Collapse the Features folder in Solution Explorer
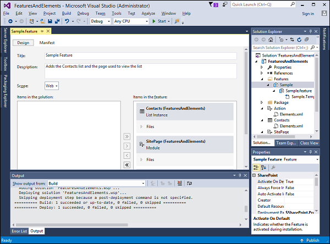Image resolution: width=330 pixels, height=244 pixels. click(263, 79)
